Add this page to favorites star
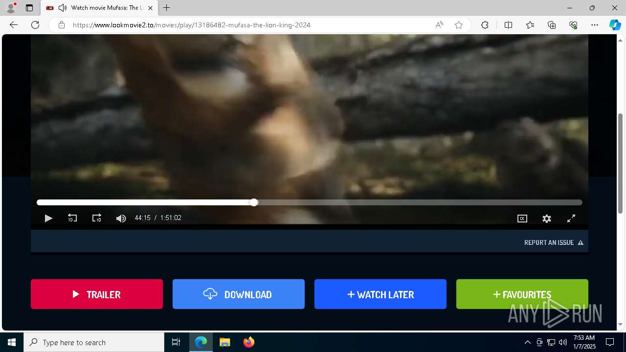Screen dimensions: 626x352 click(459, 25)
